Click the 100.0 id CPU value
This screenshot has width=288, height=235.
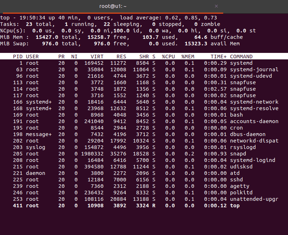pyautogui.click(x=121, y=31)
